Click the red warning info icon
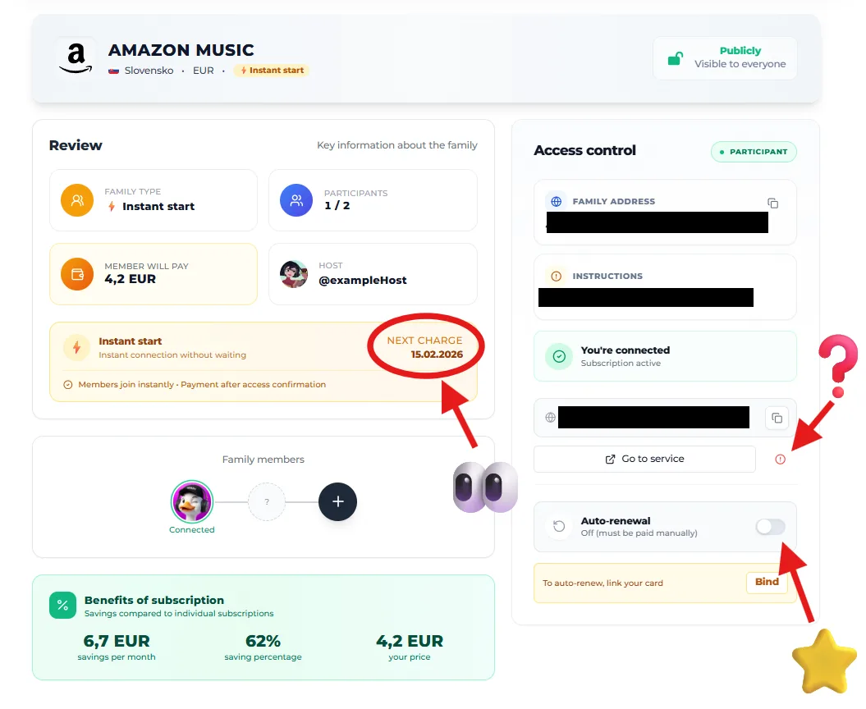 click(780, 460)
